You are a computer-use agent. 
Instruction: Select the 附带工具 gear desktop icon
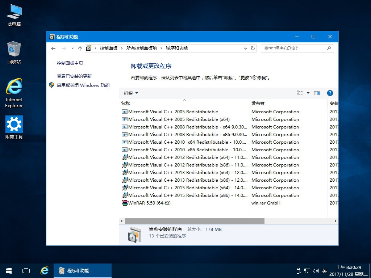(x=14, y=127)
